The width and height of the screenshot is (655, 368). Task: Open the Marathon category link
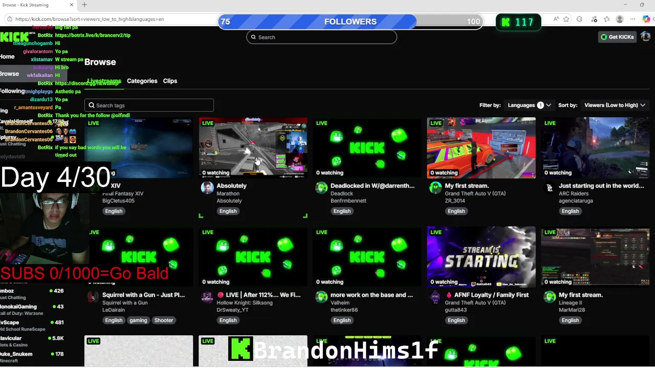(228, 194)
